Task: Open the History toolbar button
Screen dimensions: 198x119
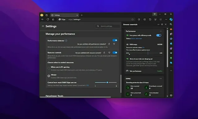Action: coord(150,19)
